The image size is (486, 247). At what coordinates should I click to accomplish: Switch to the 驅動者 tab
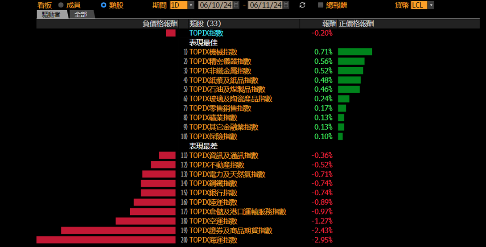(x=51, y=15)
